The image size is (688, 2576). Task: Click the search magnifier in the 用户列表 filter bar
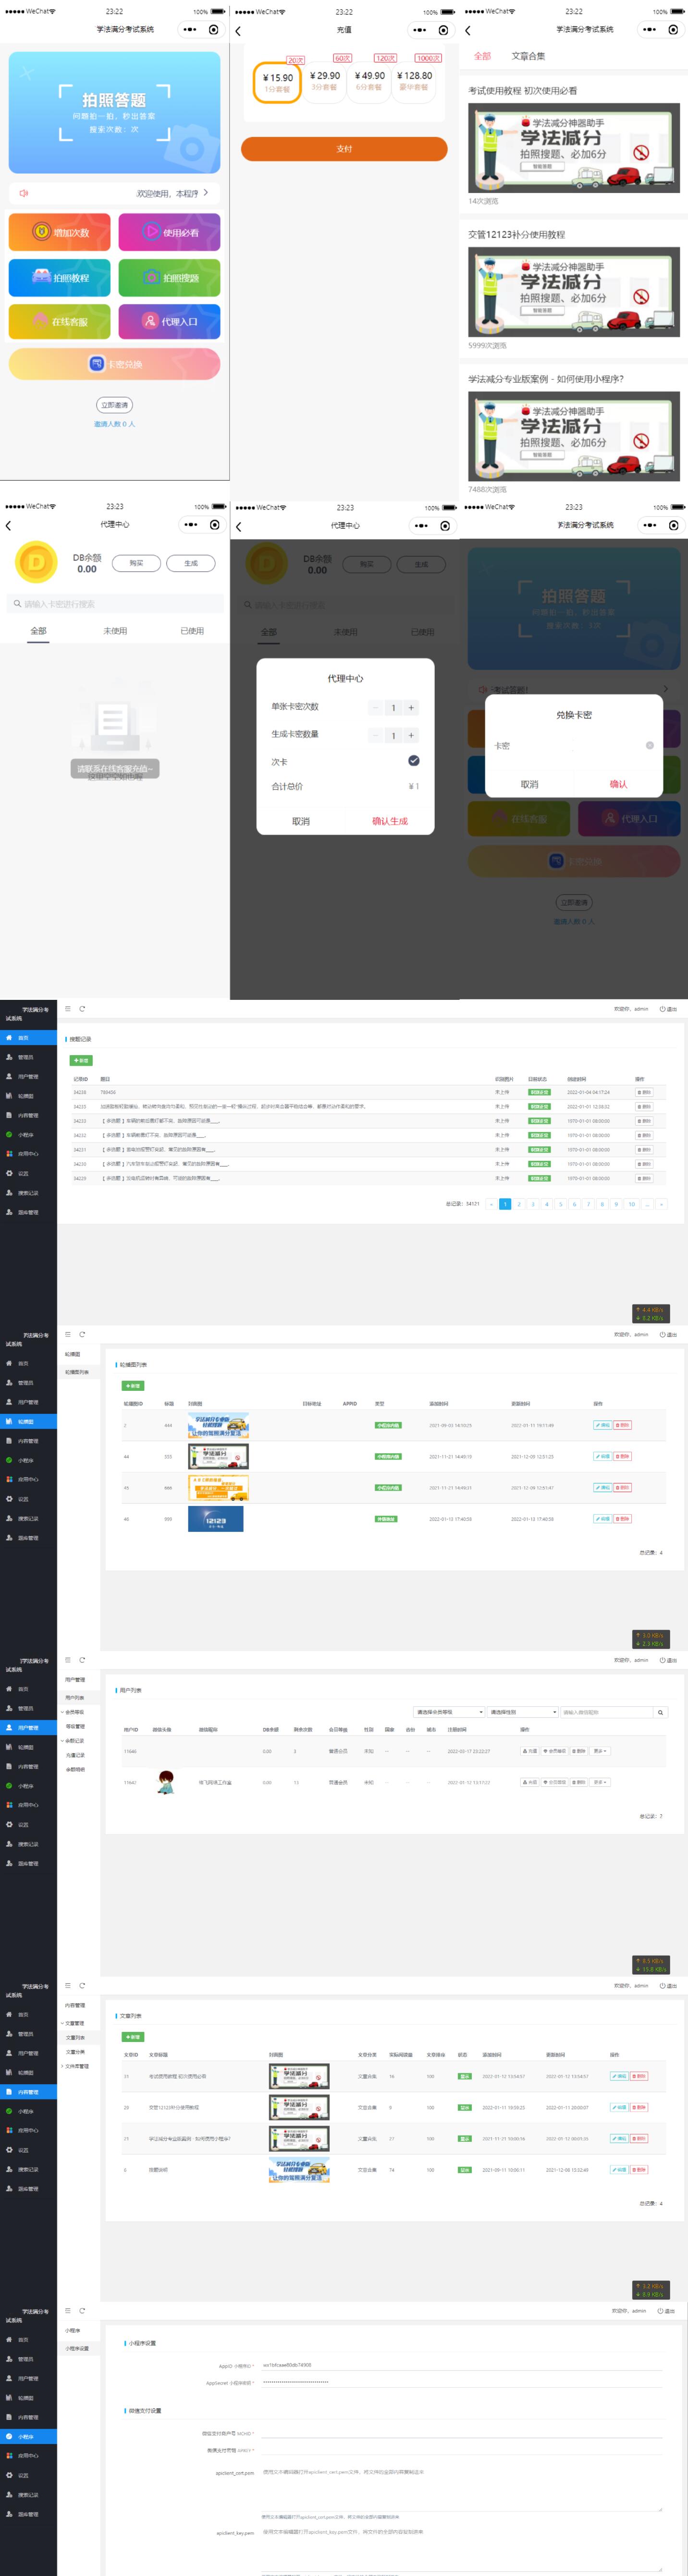coord(660,1712)
